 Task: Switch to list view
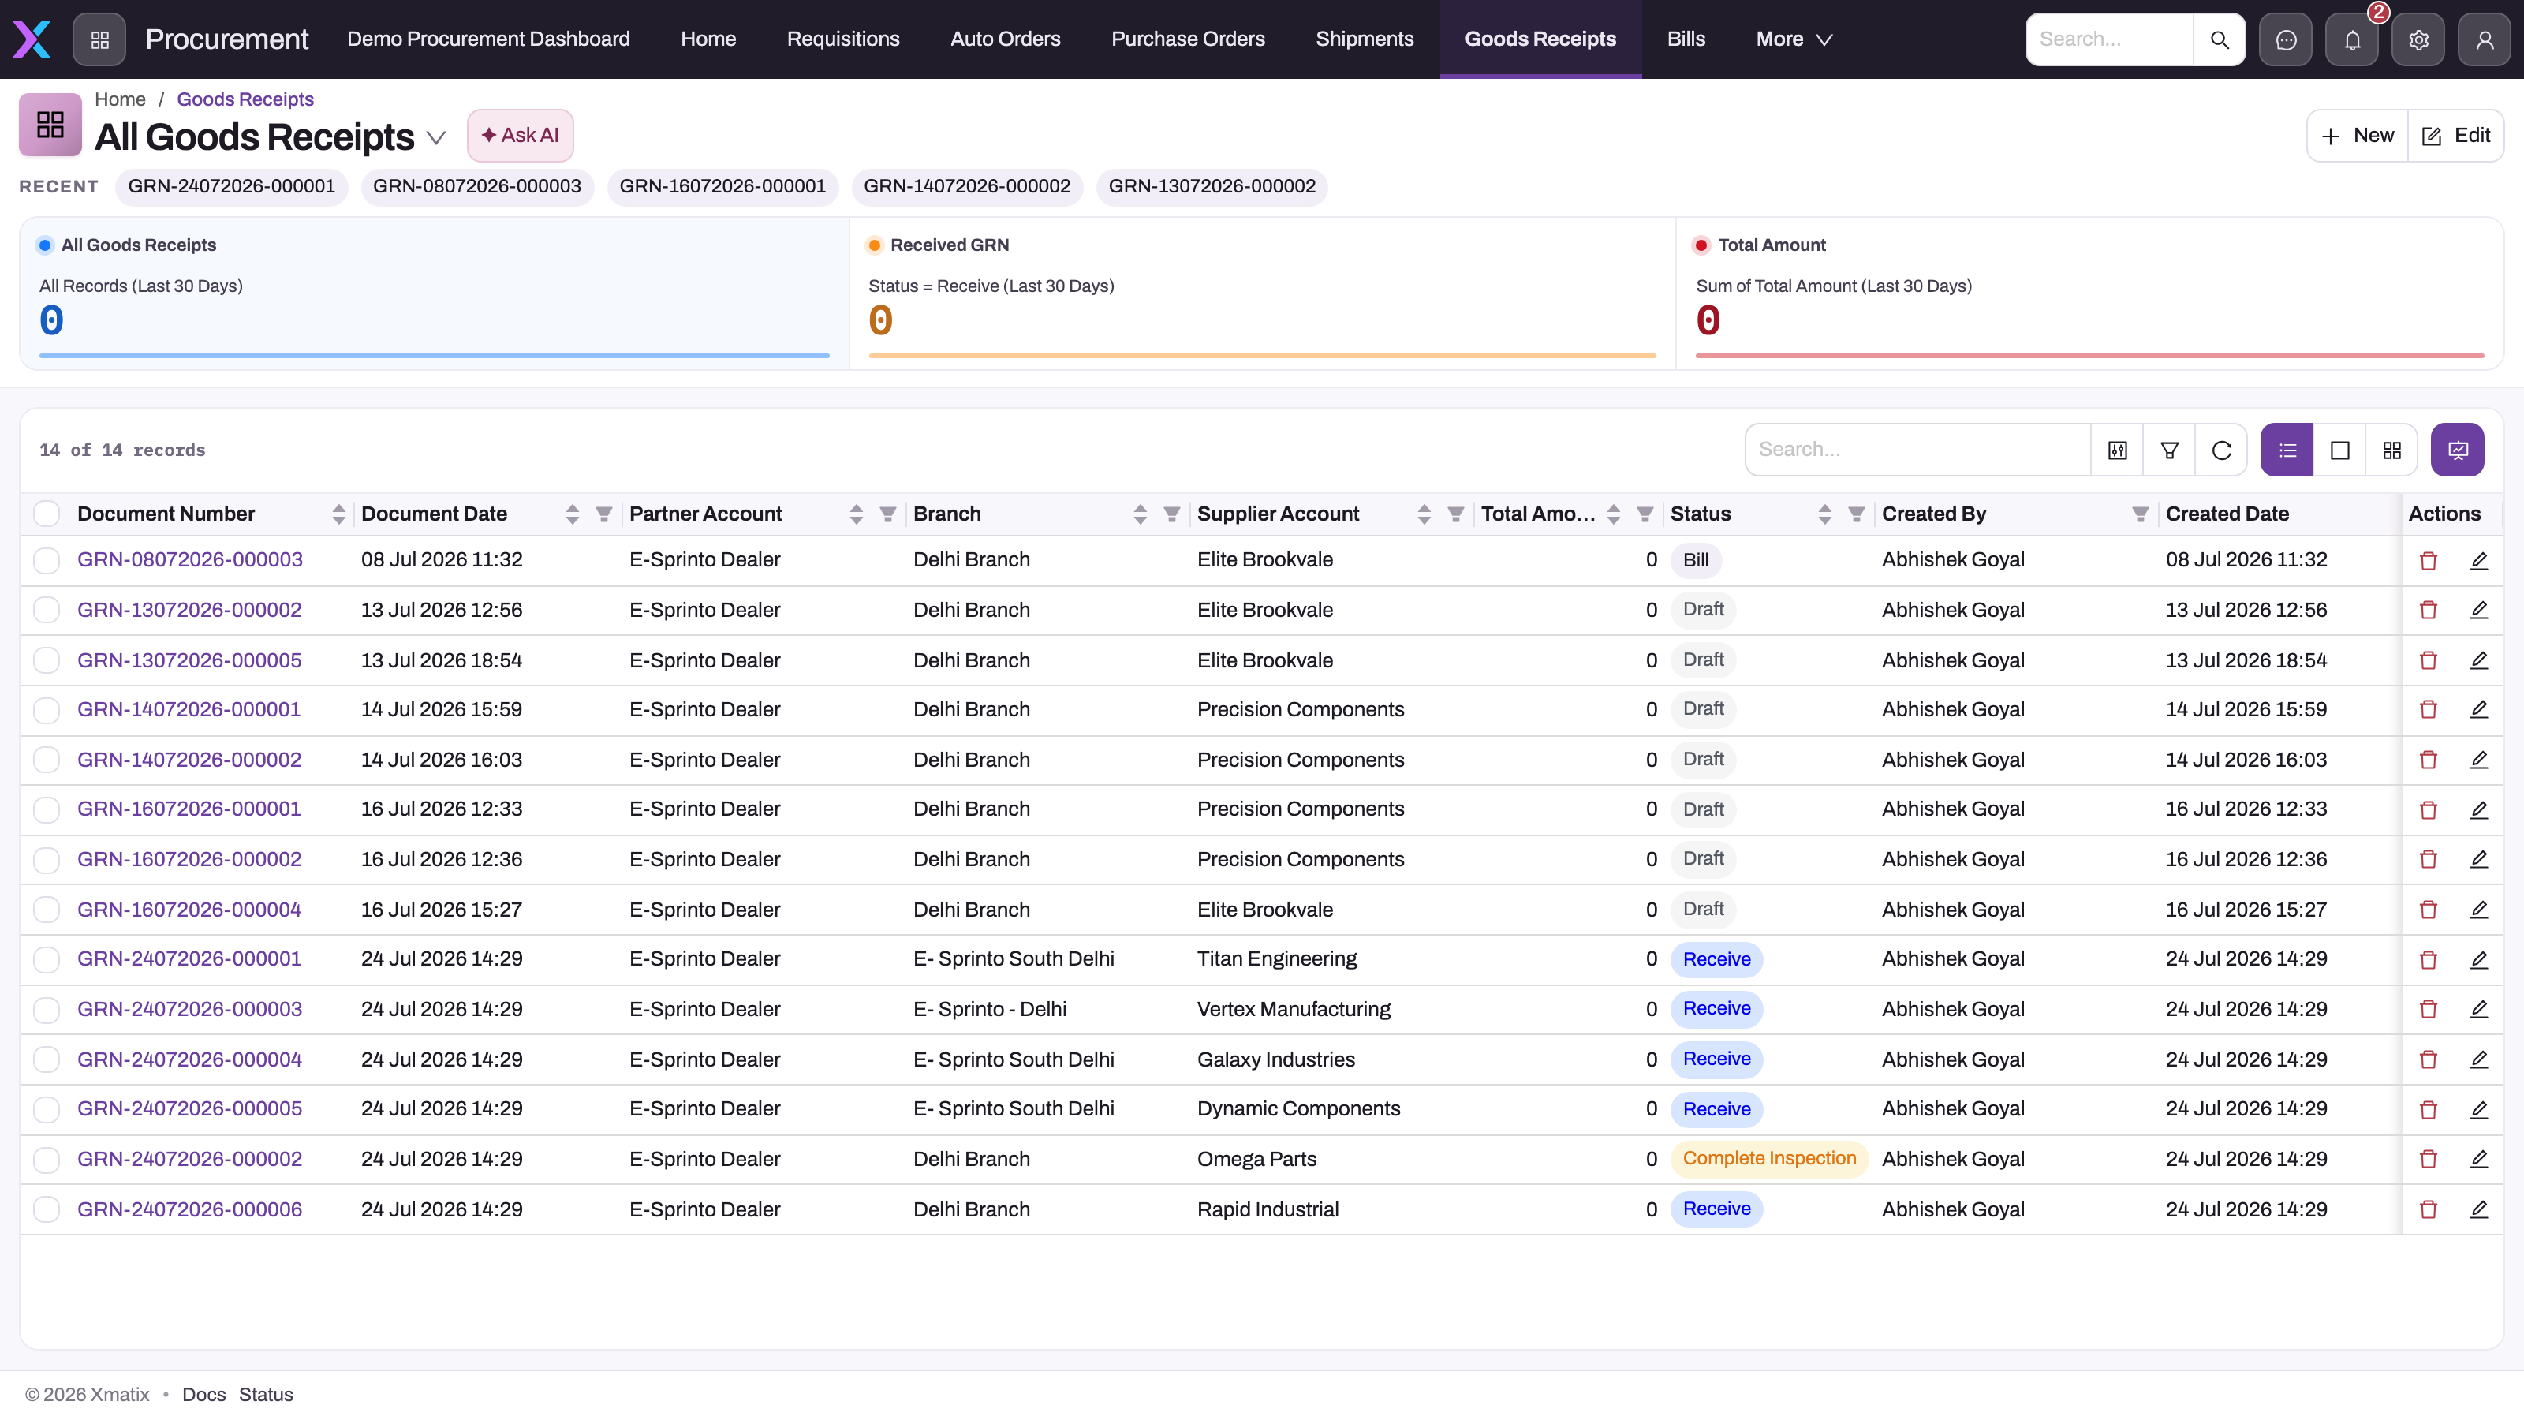(2287, 450)
